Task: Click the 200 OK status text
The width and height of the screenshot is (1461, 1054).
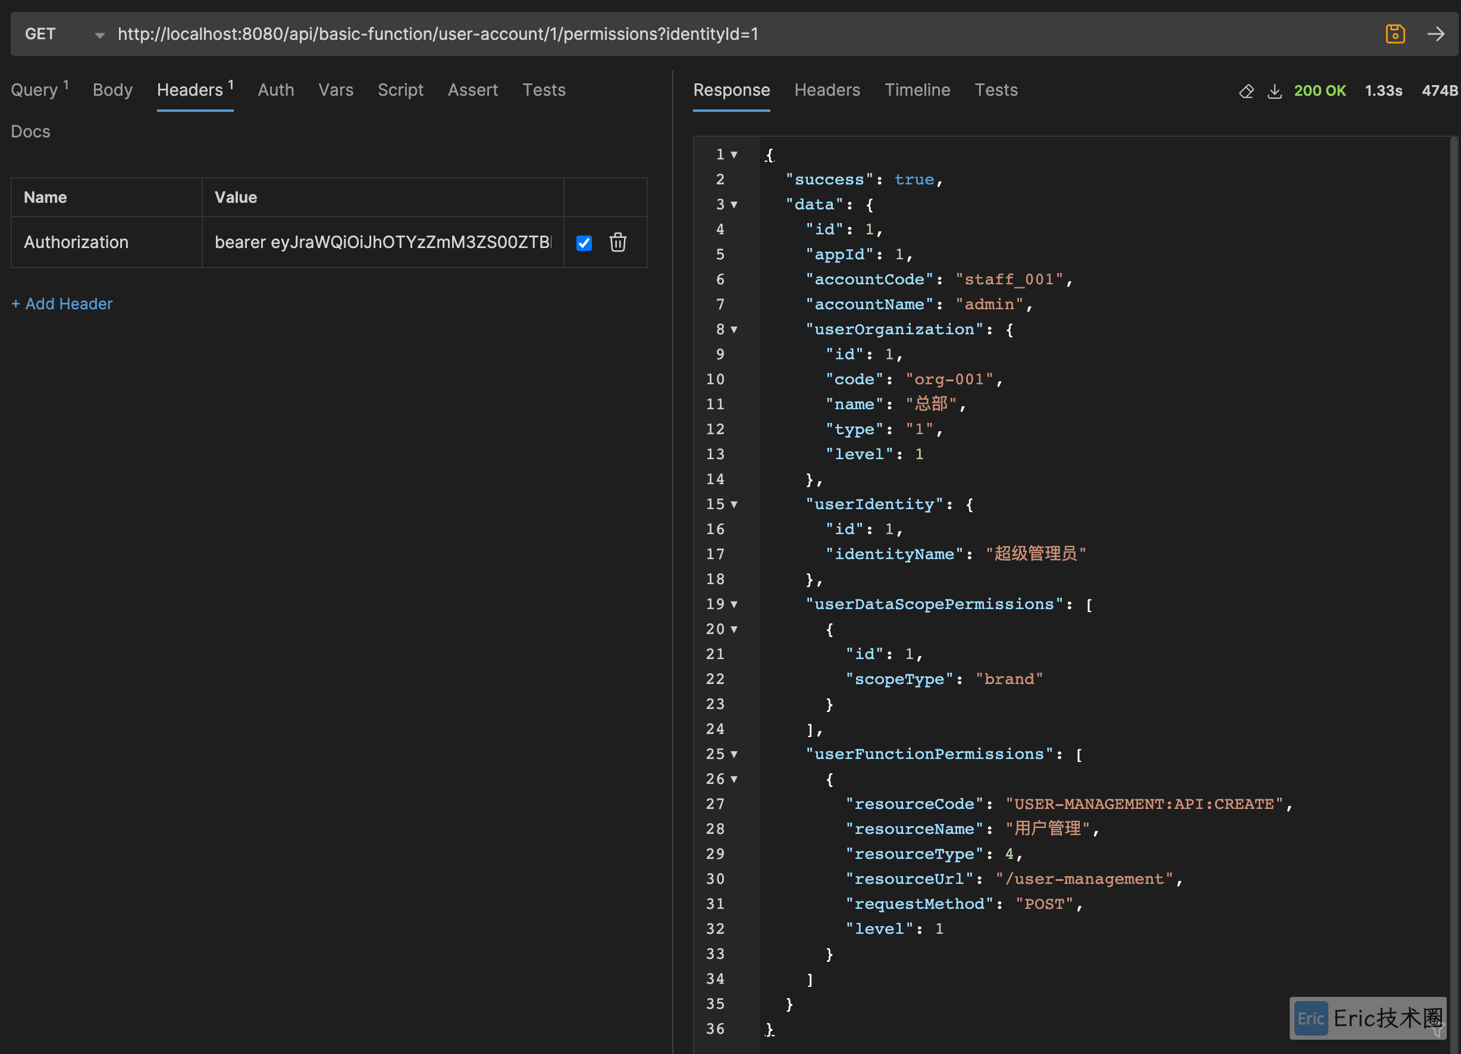Action: point(1320,91)
